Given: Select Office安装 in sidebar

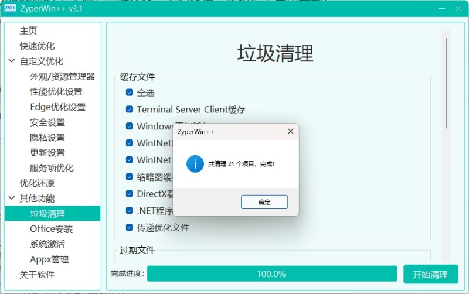Looking at the screenshot, I should coord(52,229).
